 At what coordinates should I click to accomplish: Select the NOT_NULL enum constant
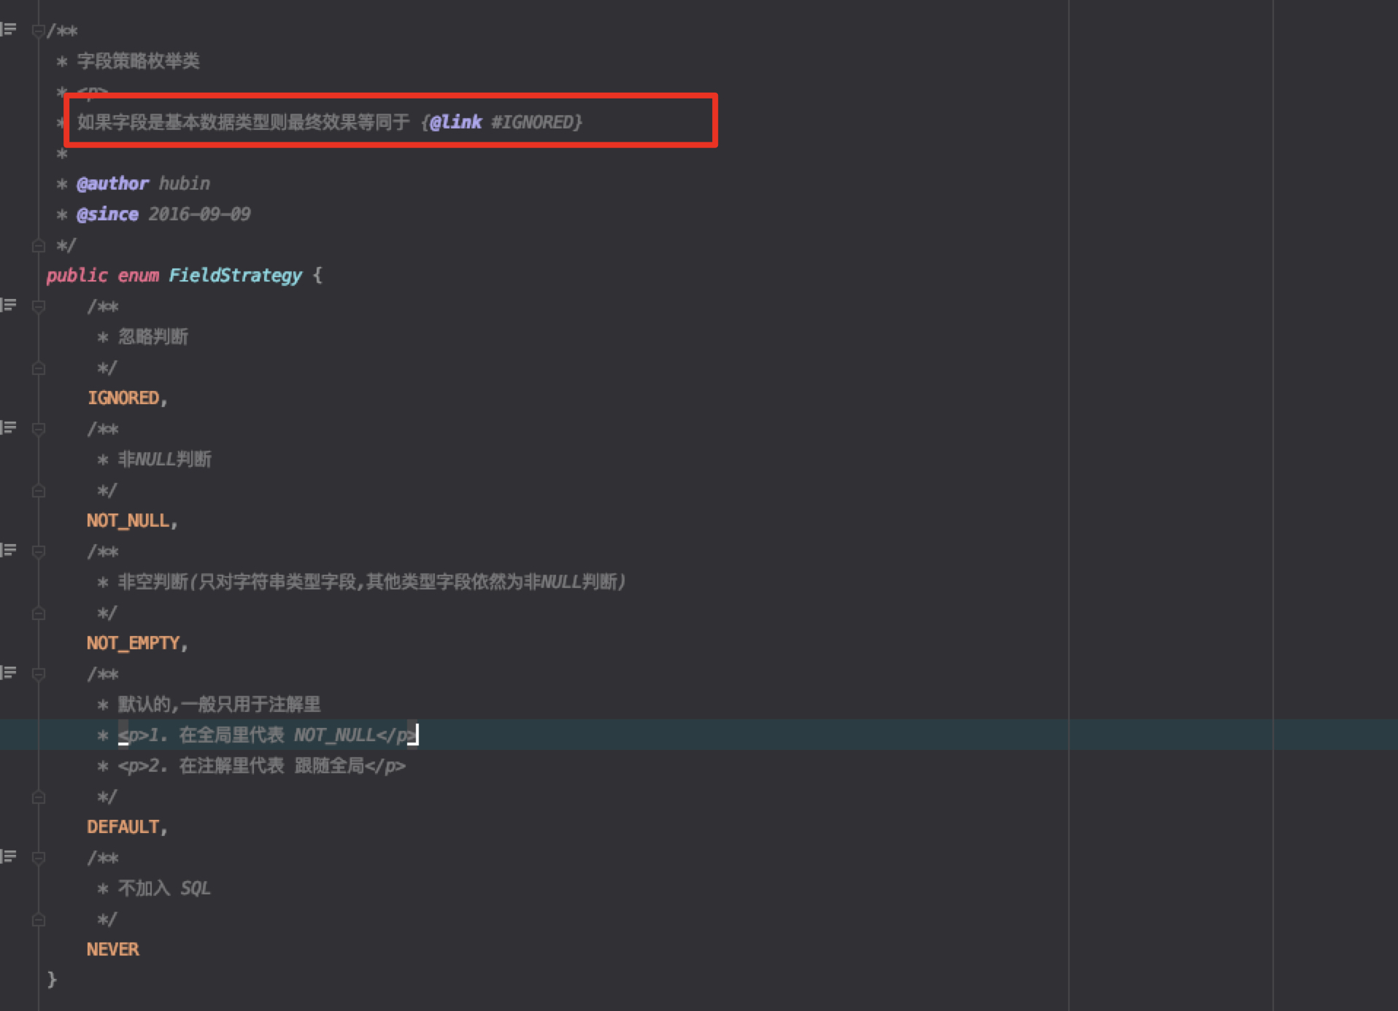(128, 520)
